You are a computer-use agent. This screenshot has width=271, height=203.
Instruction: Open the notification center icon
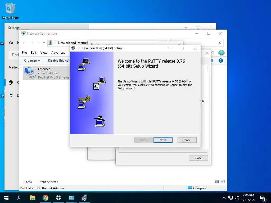click(x=263, y=198)
